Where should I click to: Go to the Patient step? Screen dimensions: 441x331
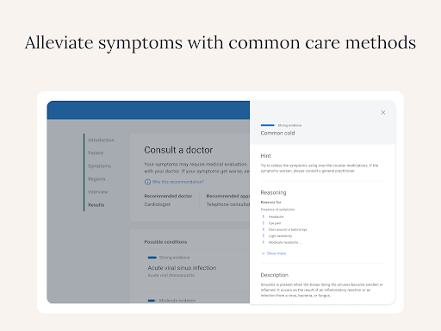pos(96,153)
